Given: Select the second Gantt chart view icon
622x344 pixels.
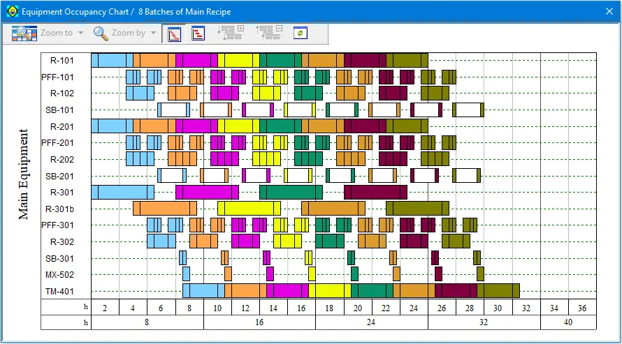Looking at the screenshot, I should click(198, 33).
